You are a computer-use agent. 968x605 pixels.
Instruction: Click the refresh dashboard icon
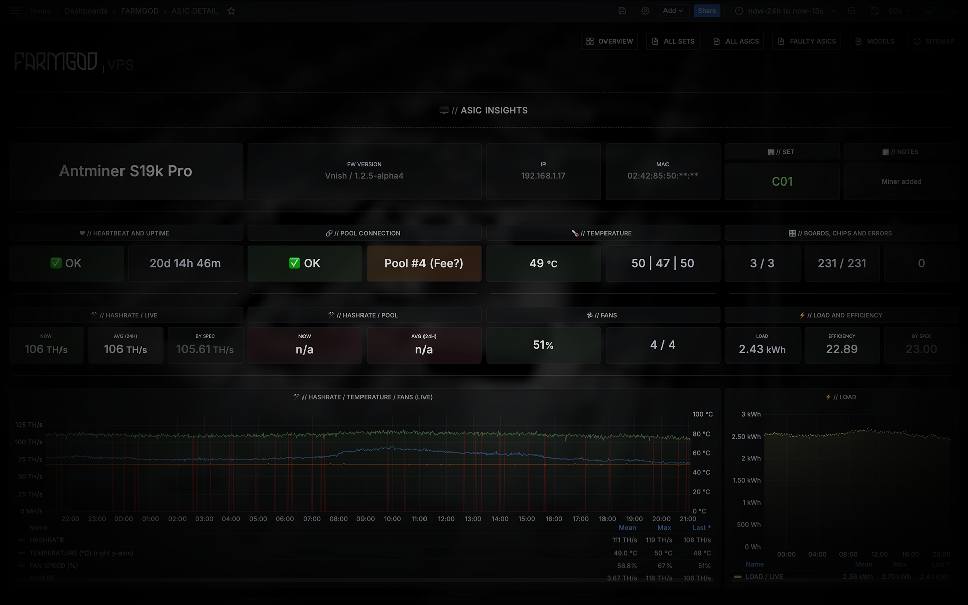[x=875, y=11]
